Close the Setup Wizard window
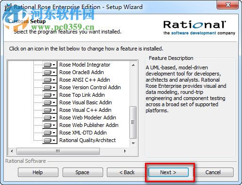The image size is (242, 185). click(228, 5)
